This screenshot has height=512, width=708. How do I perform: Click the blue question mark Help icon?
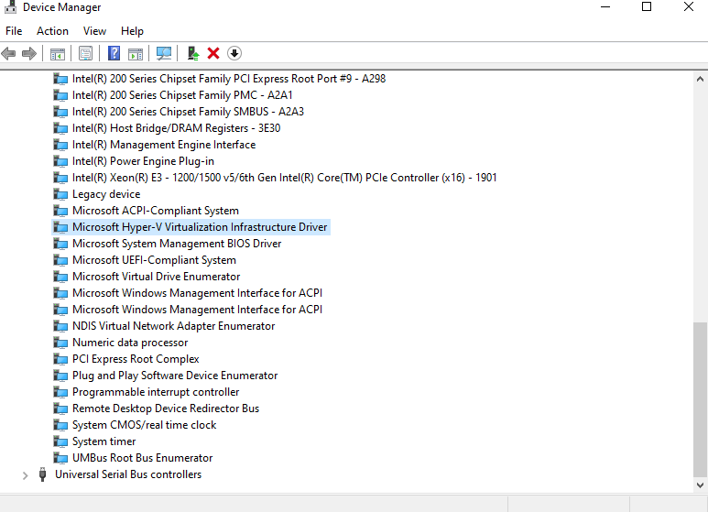[114, 53]
